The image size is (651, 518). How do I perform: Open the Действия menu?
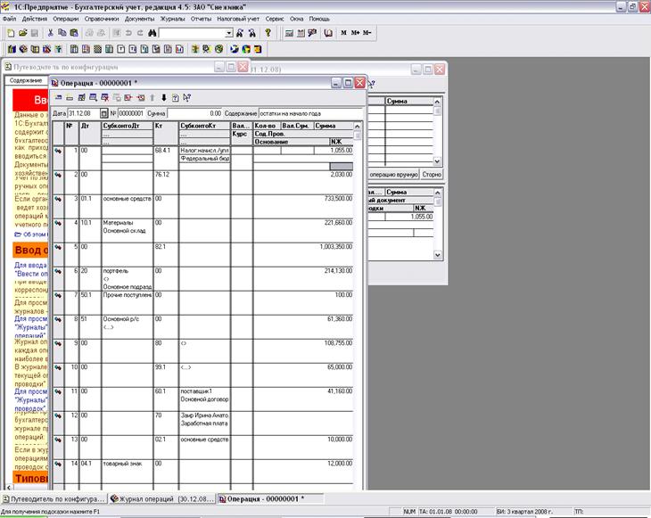point(35,19)
